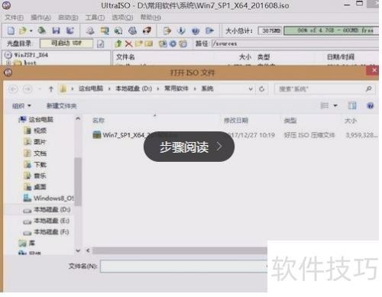Click the red X delete icon
Viewport: 382px width, 297px height.
(x=128, y=44)
